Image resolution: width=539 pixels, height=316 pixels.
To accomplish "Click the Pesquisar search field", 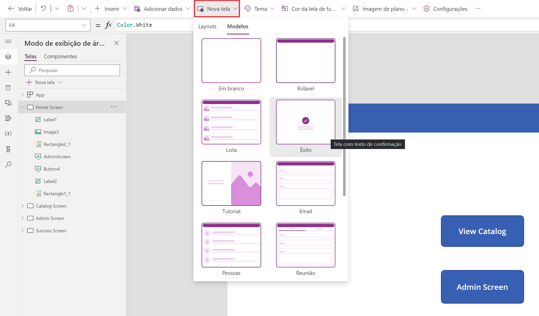I will (x=72, y=70).
